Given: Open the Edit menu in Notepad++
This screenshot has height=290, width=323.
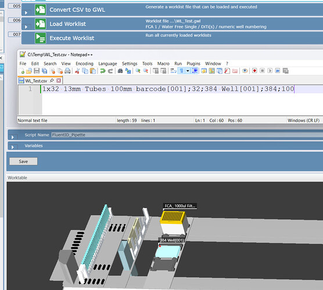Looking at the screenshot, I should click(35, 64).
